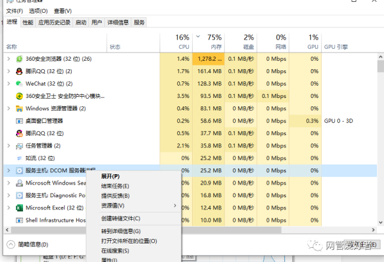This screenshot has width=384, height=262.
Task: Open the 选项(O) menu
Action: 38,11
